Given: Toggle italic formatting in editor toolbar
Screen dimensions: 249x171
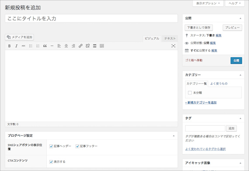Looking at the screenshot, I should click(x=16, y=46).
